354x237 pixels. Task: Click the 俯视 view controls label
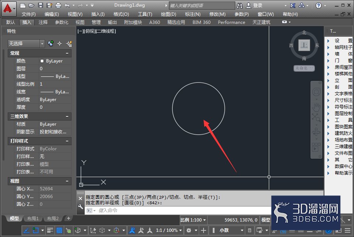click(x=89, y=31)
